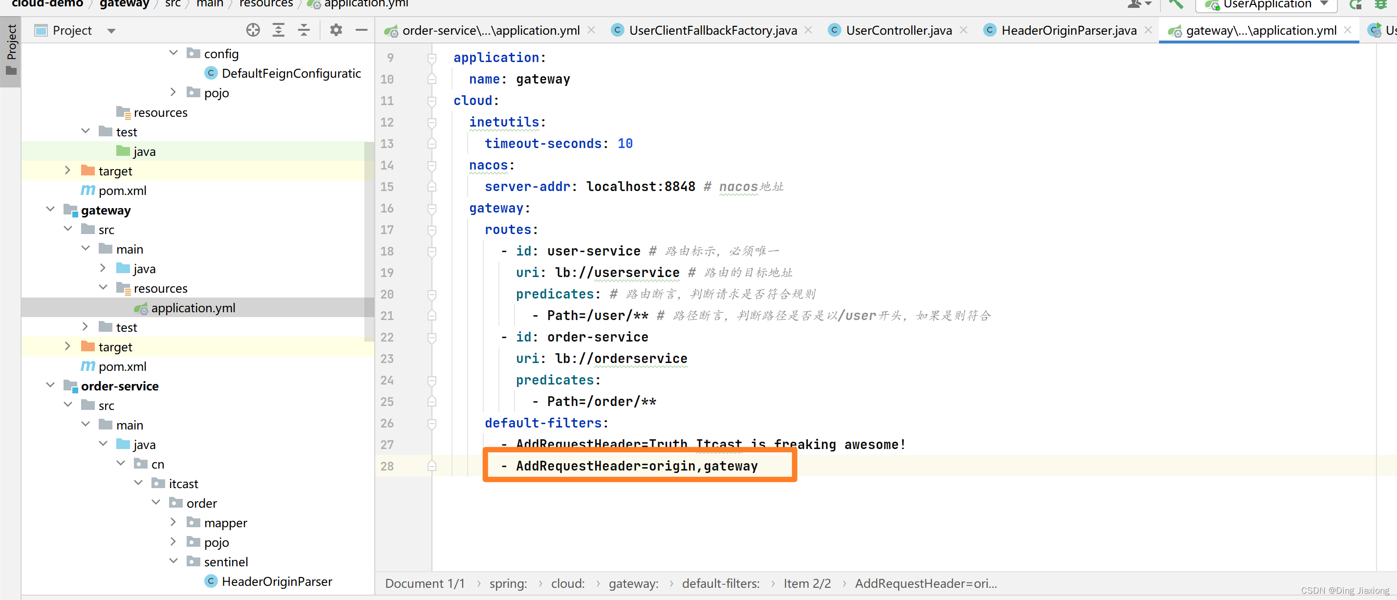
Task: Toggle fold marker on line 17 routes
Action: (431, 230)
